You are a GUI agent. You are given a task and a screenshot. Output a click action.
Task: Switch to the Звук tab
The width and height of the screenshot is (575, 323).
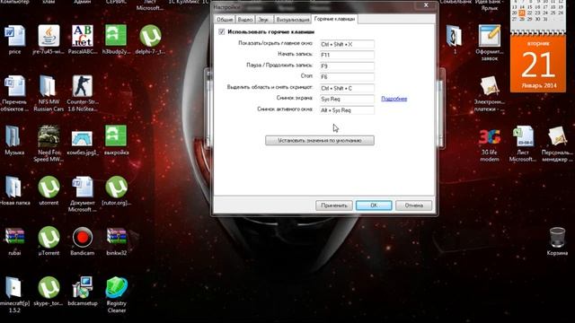tap(263, 20)
